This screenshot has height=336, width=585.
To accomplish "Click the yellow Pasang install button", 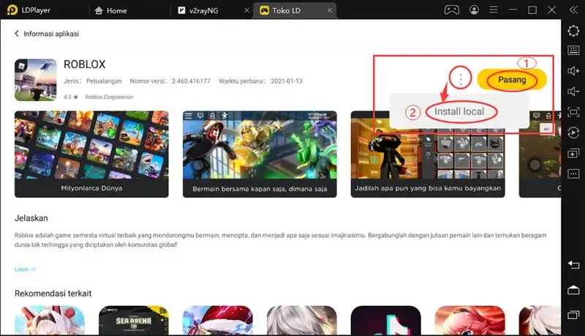I will 512,80.
